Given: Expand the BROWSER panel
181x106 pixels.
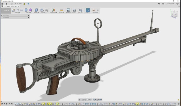Looking at the screenshot, I should coord(2,15).
